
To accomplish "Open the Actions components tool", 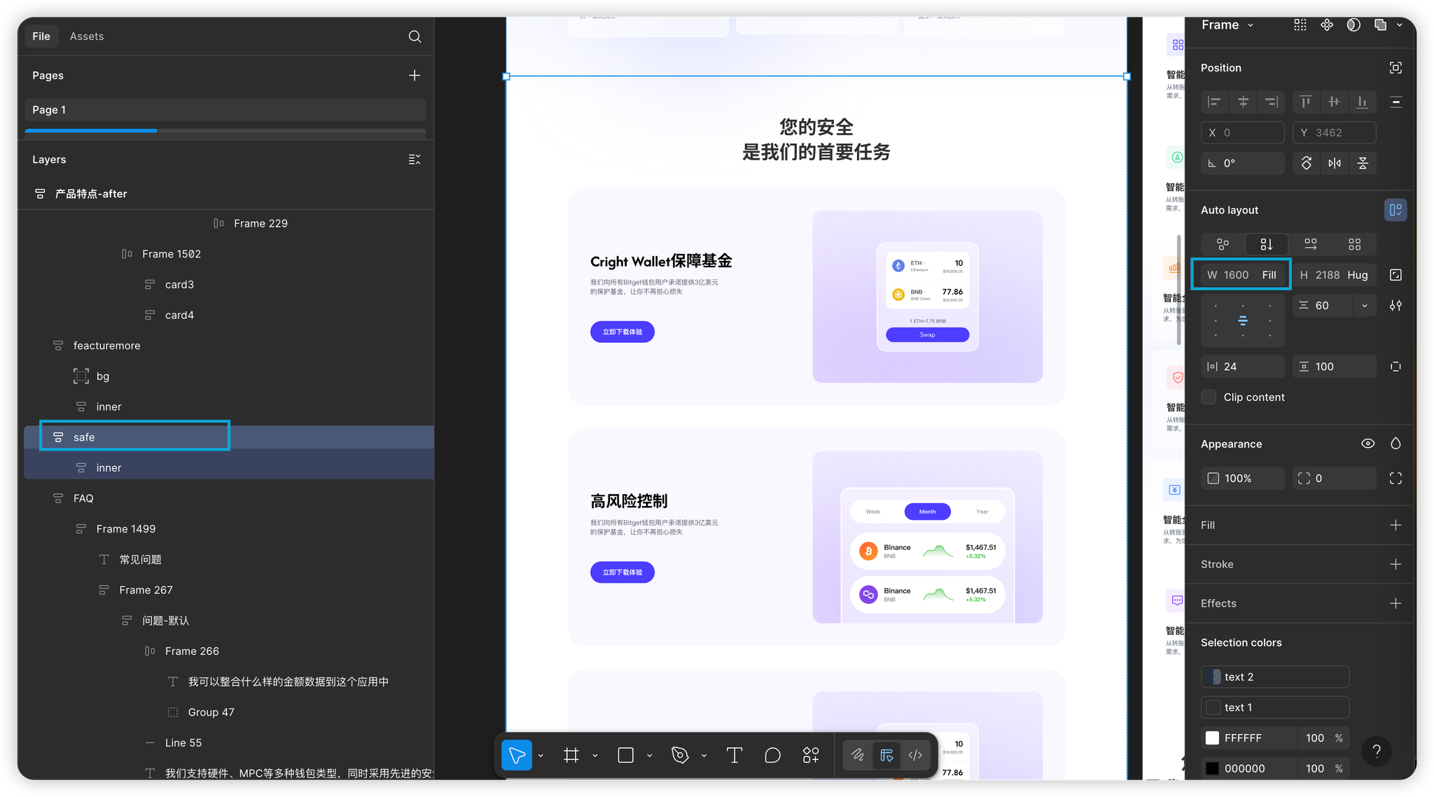I will click(x=811, y=755).
